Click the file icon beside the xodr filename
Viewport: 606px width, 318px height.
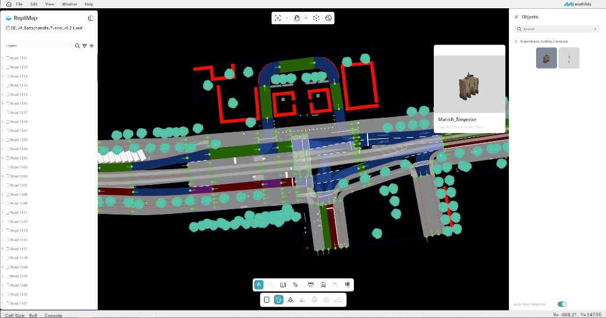pos(8,28)
